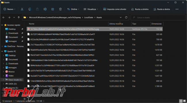Image resolution: width=187 pixels, height=103 pixels.
Task: Select file starting with 0844cfdc6ce7cc2d
Action: (95, 66)
